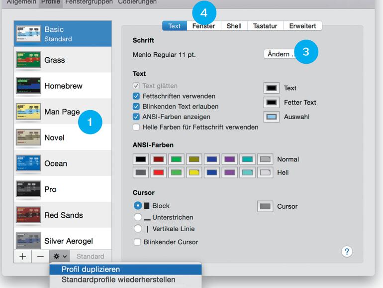Pick the Hell bright red swatch
The height and width of the screenshot is (288, 383).
(x=159, y=172)
